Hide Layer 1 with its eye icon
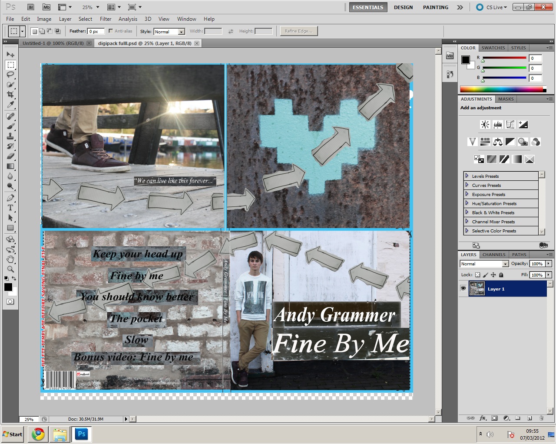The image size is (556, 444). click(x=463, y=289)
